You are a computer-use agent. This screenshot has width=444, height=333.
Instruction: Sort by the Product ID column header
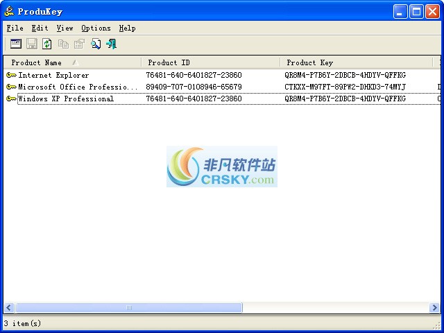click(211, 62)
